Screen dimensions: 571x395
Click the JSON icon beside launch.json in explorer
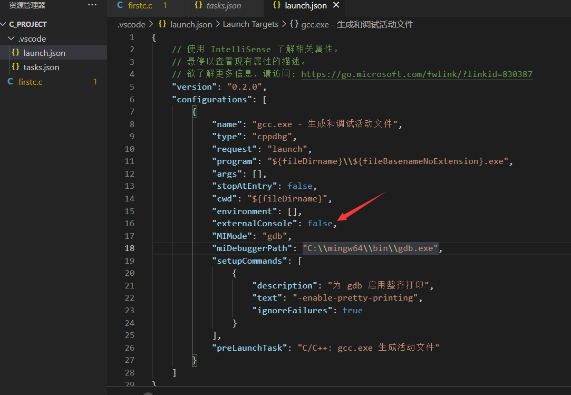(16, 52)
